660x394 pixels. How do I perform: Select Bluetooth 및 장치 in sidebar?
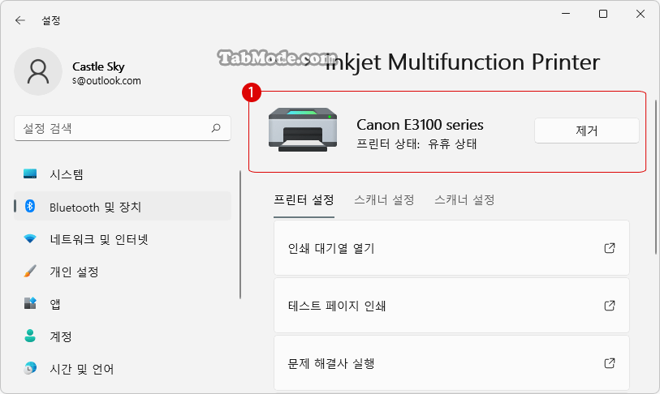pos(123,206)
